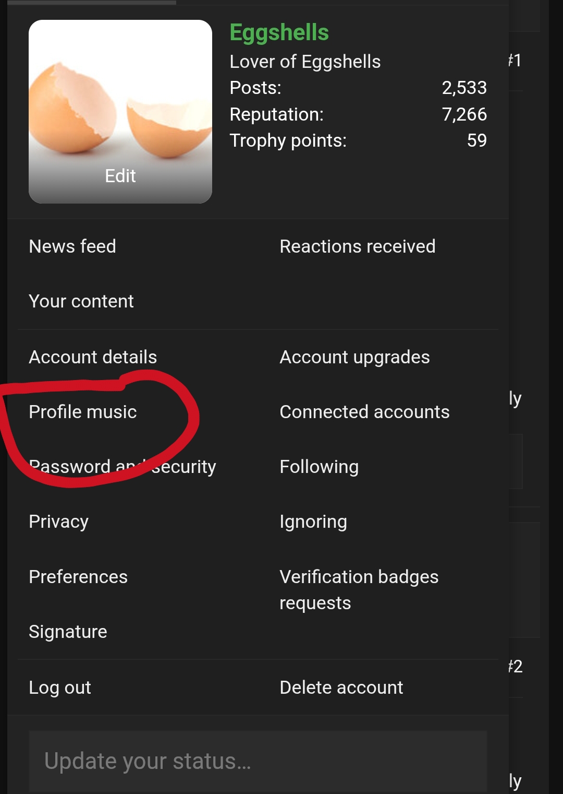Edit your Signature
The image size is (563, 794).
pos(68,632)
